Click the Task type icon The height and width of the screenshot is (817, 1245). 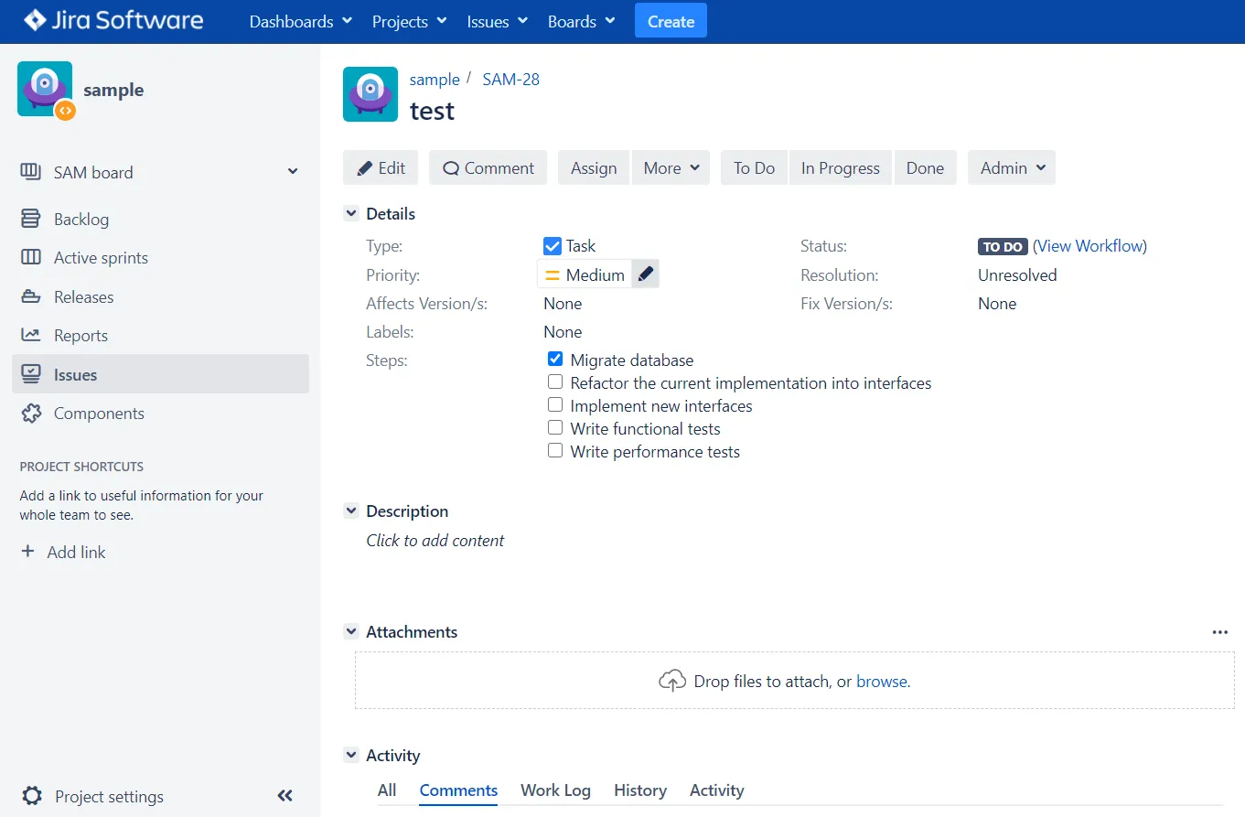pos(552,245)
